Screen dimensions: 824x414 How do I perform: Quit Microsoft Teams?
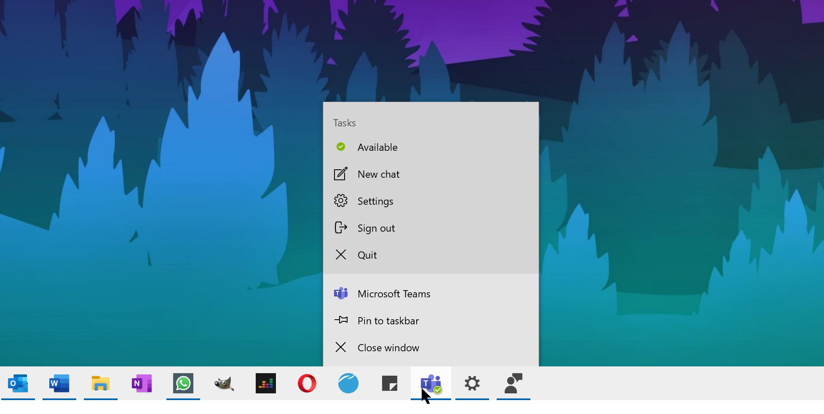pyautogui.click(x=367, y=255)
